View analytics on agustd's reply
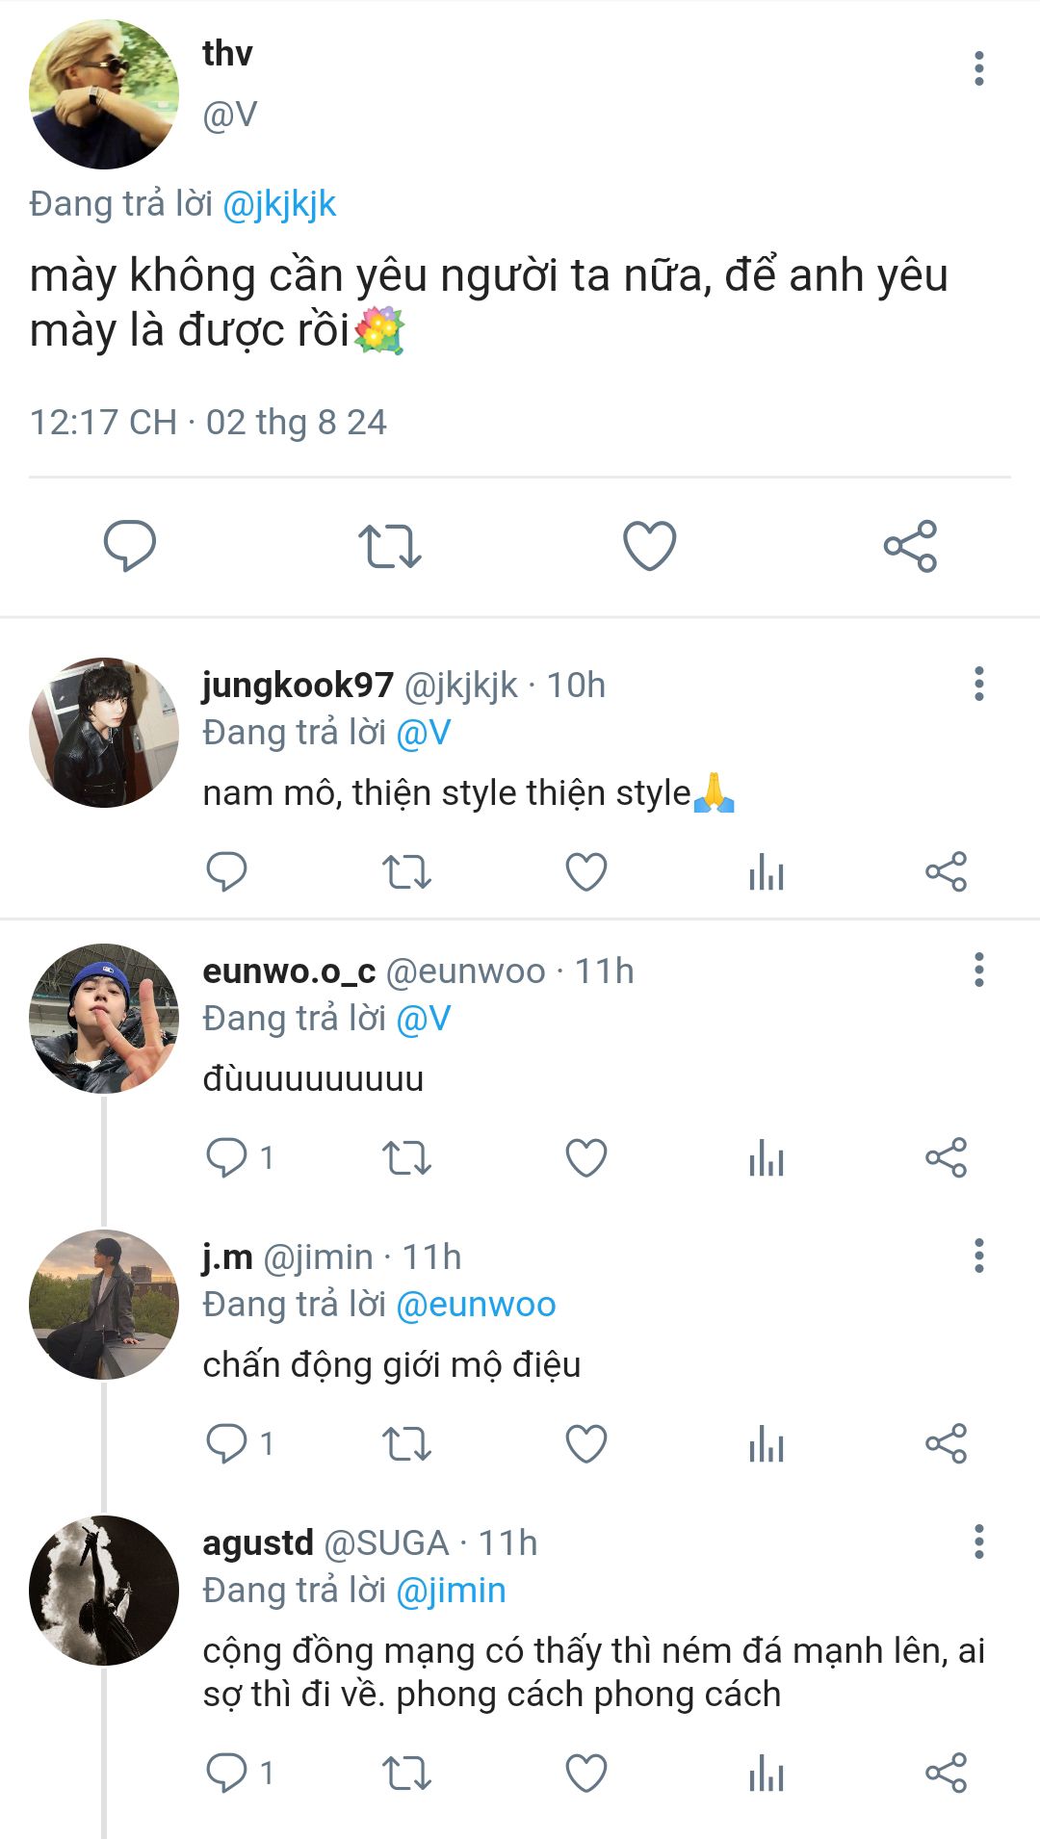 pyautogui.click(x=767, y=1773)
